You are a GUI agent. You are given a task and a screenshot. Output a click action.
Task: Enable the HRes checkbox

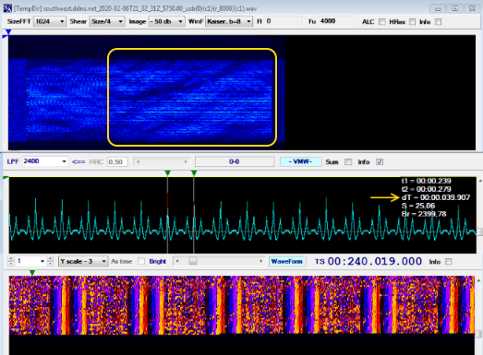click(412, 22)
